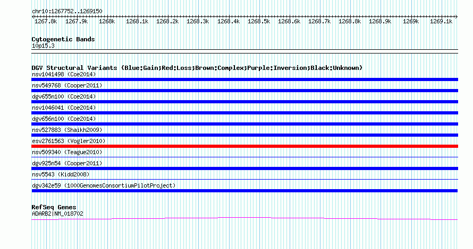Click the 1267.9k ruler tick label
This screenshot has height=249, width=473.
coord(77,21)
